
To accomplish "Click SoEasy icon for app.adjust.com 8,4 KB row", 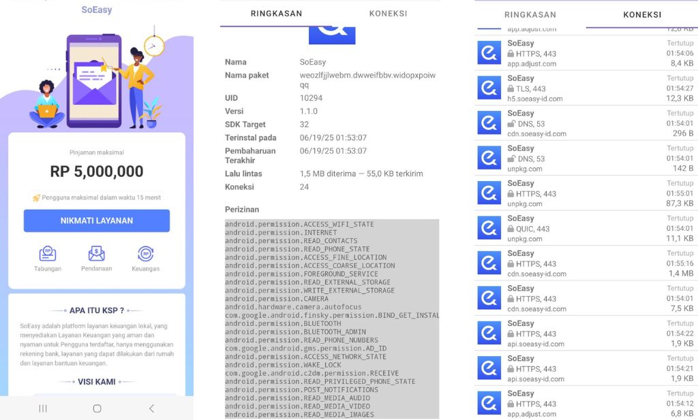I will pyautogui.click(x=489, y=53).
